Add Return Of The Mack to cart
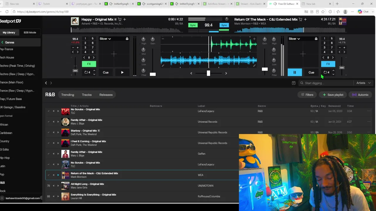This screenshot has height=211, width=376. [x=301, y=19]
